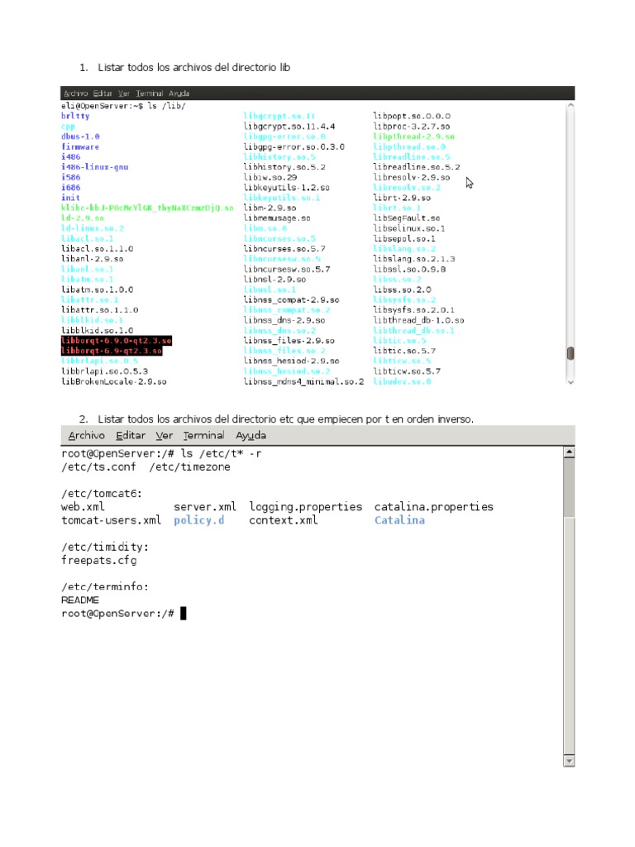This screenshot has height=847, width=635.
Task: Click scroll-down arrow of upper terminal scrollbar
Action: 571,381
